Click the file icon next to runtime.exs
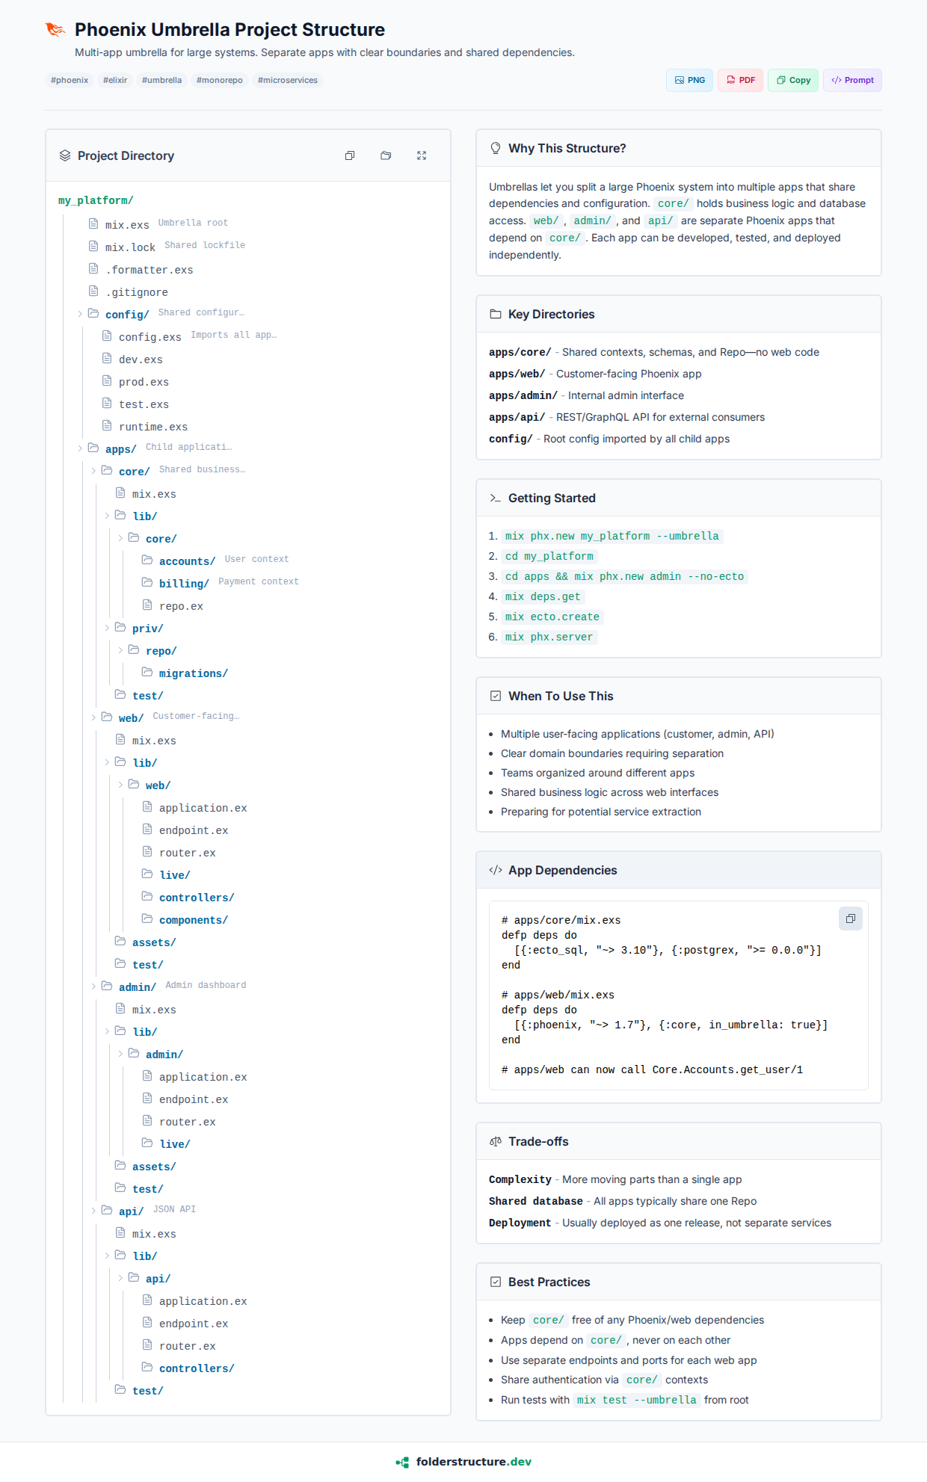The width and height of the screenshot is (927, 1482). (x=107, y=425)
